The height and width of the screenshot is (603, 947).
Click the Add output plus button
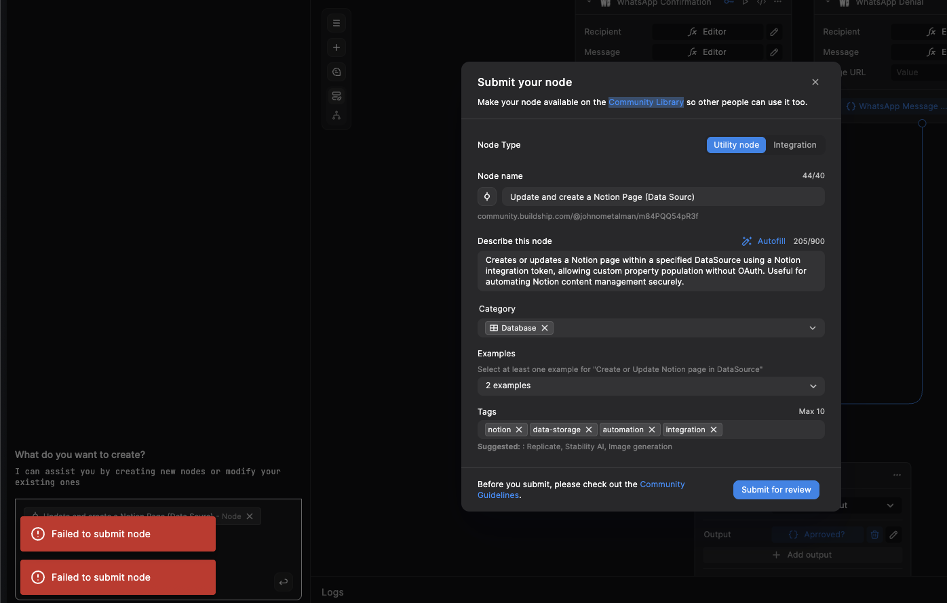[x=803, y=555]
